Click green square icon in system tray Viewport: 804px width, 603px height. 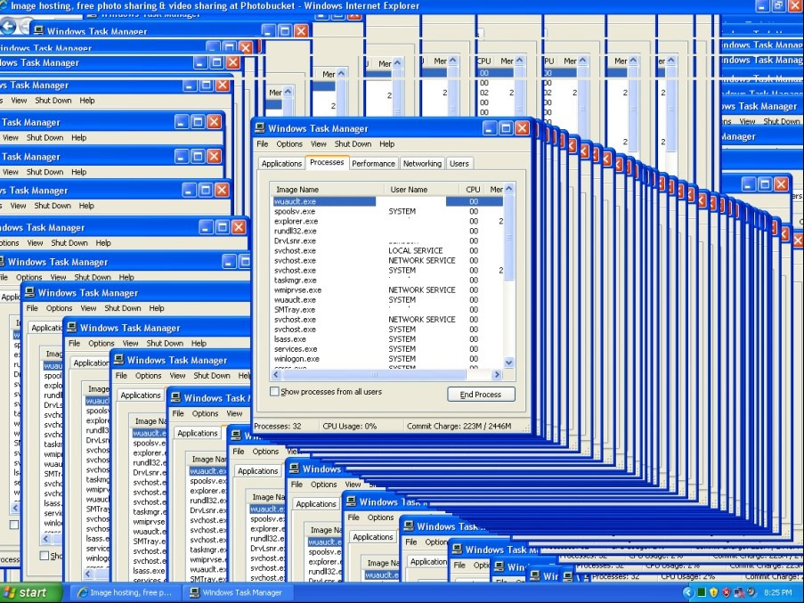[x=702, y=592]
